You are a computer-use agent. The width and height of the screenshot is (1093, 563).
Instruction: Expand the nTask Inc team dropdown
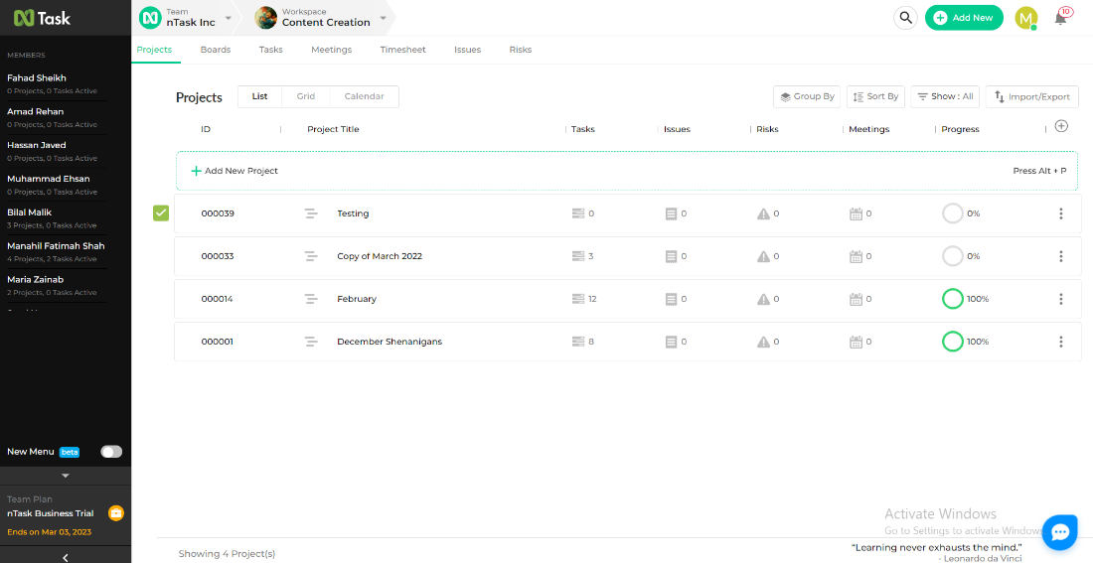[228, 18]
